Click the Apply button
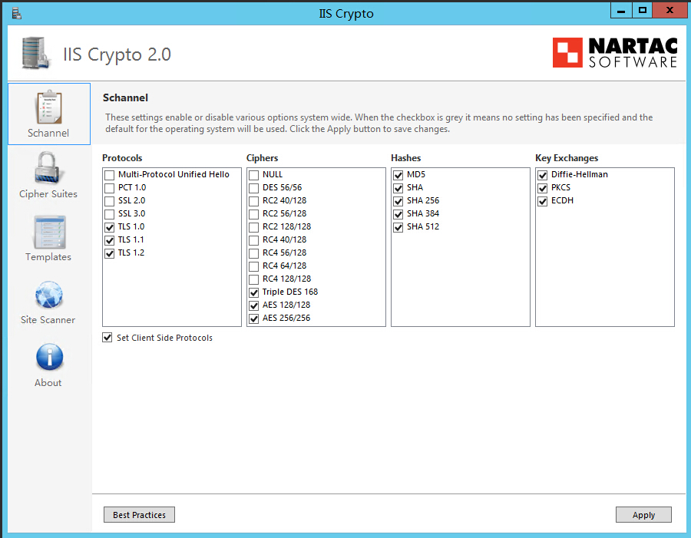The image size is (691, 538). [x=643, y=515]
